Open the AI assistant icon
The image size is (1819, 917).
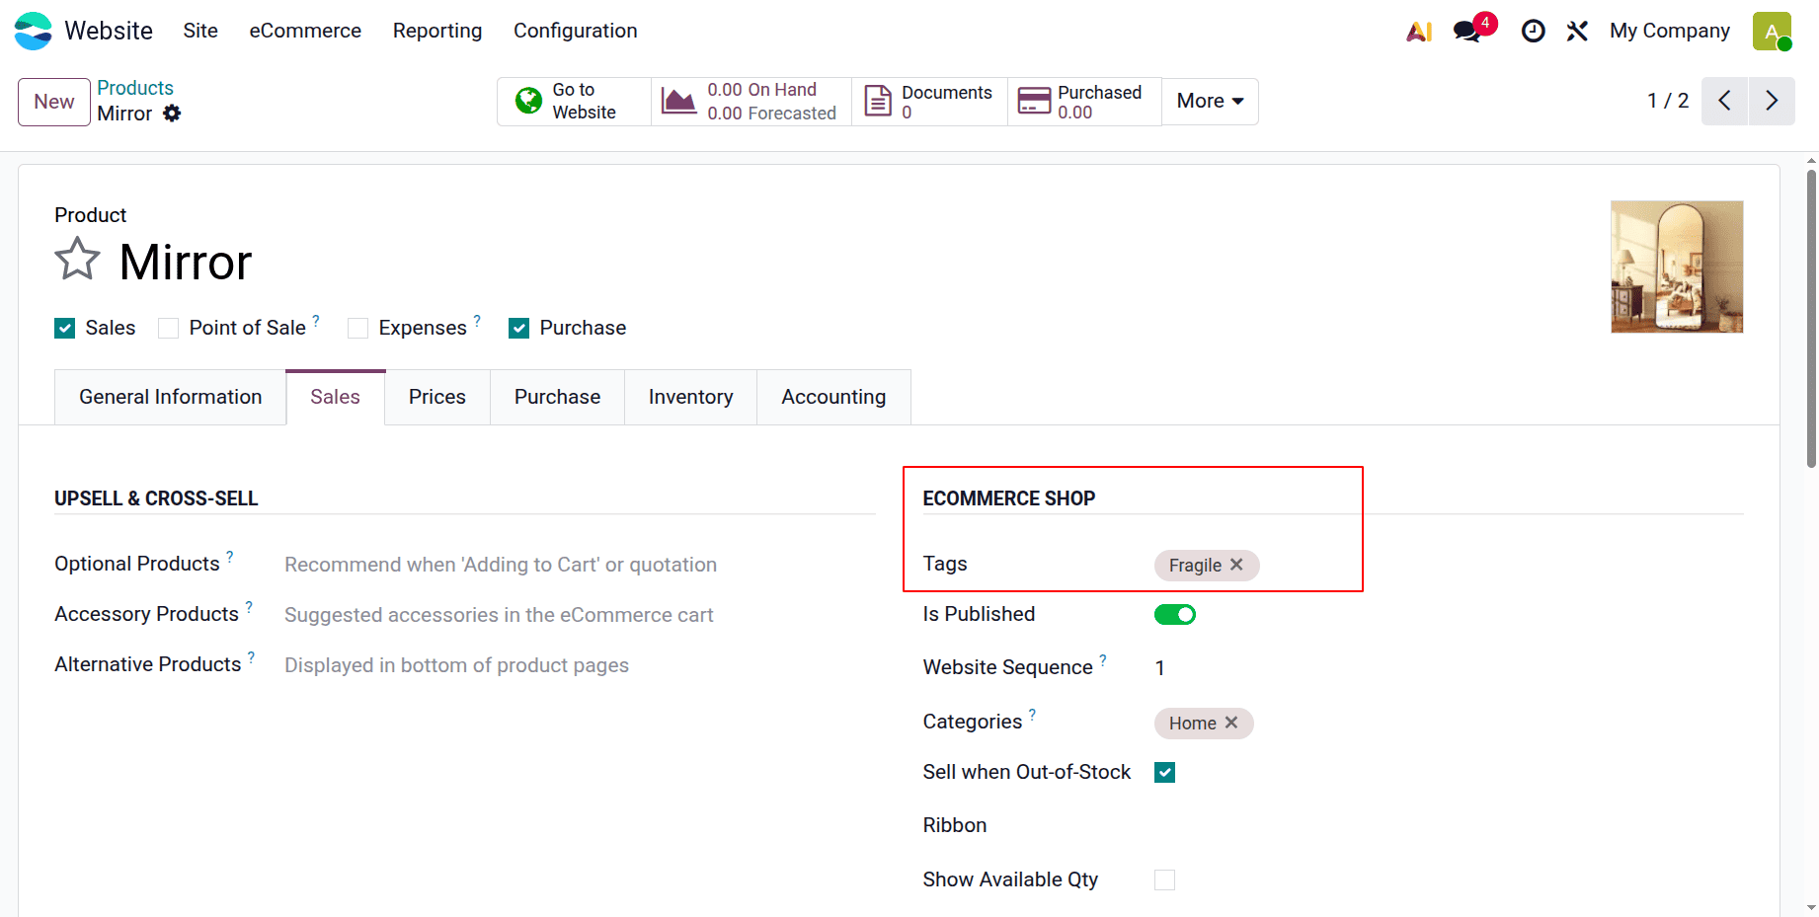pos(1419,32)
